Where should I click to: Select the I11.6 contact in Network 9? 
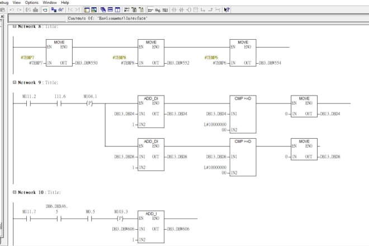(x=59, y=103)
